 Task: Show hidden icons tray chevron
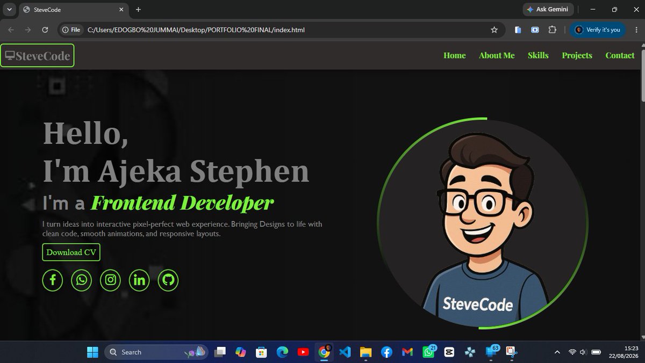557,352
